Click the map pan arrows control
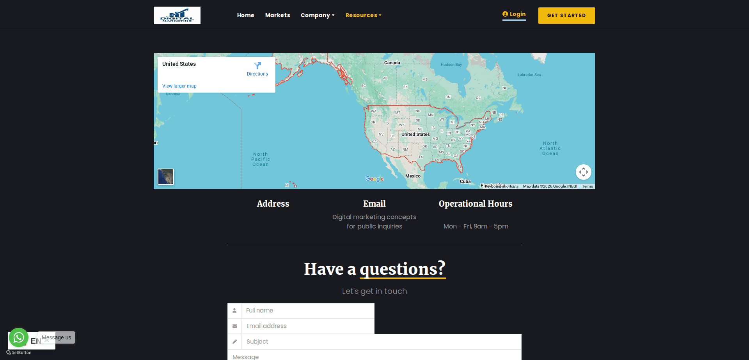The height and width of the screenshot is (360, 749). 584,172
